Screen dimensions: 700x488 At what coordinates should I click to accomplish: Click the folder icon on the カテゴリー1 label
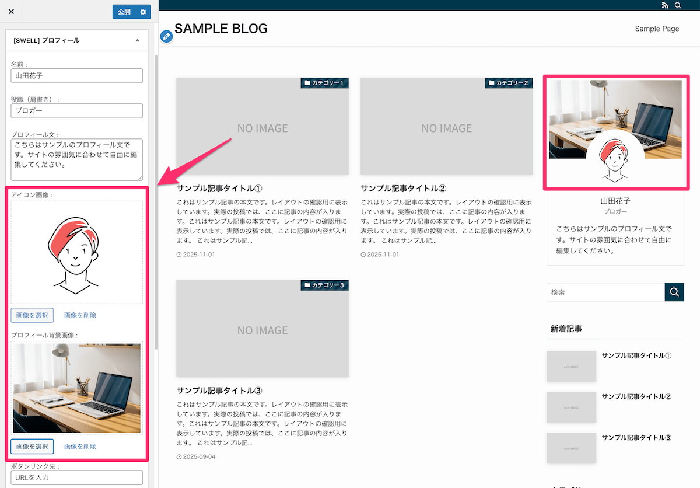(309, 83)
